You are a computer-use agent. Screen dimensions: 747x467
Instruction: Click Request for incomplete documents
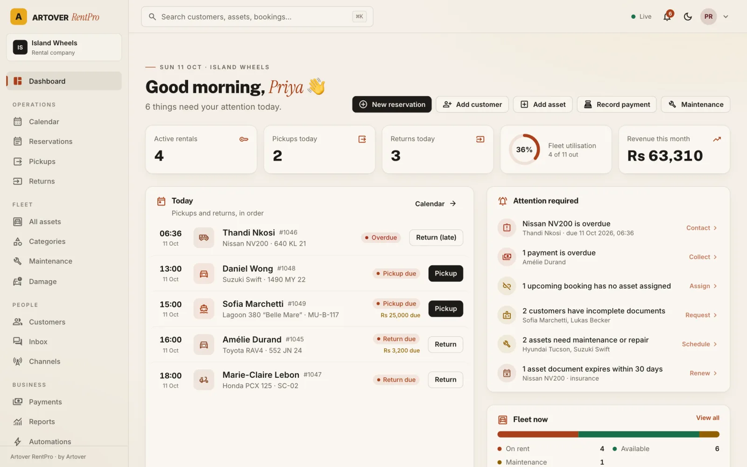(x=701, y=315)
